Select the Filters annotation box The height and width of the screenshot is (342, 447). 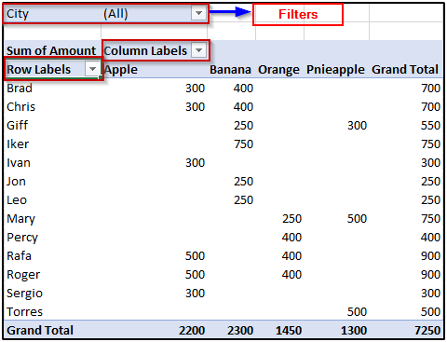298,14
